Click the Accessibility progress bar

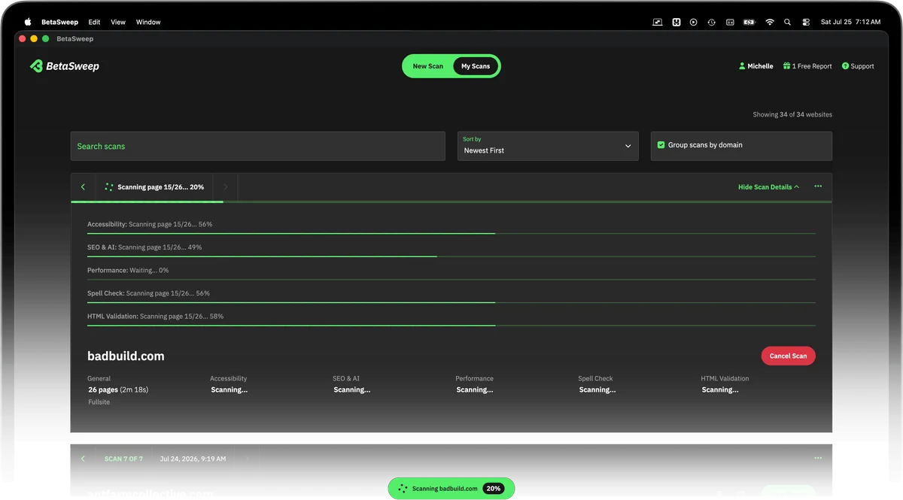click(451, 234)
